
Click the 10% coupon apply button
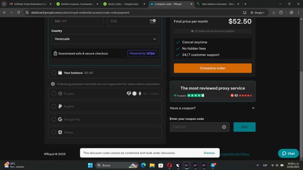click(x=244, y=127)
